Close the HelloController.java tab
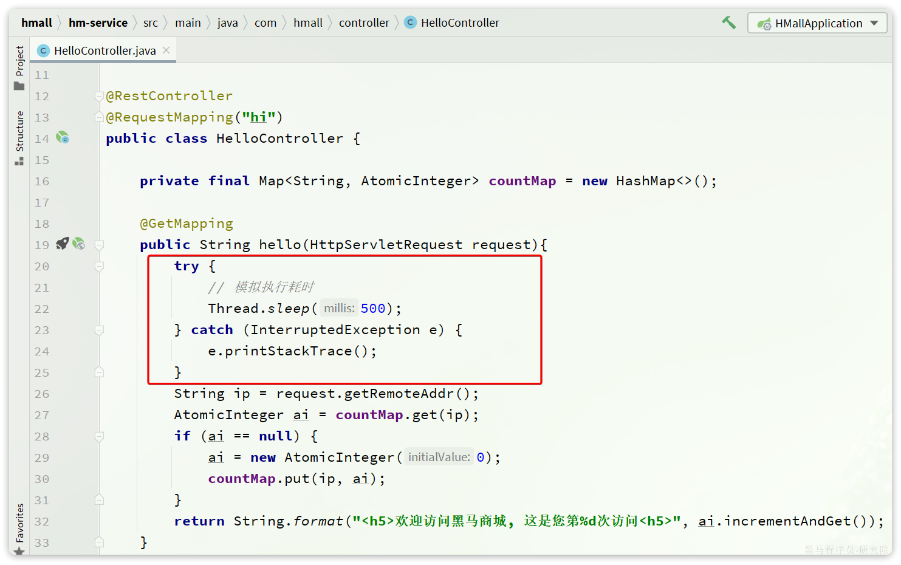Viewport: 901px width, 565px height. 166,50
